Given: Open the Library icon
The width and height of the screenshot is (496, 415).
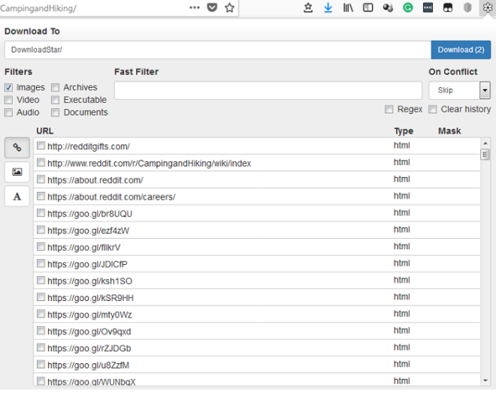Looking at the screenshot, I should point(348,8).
